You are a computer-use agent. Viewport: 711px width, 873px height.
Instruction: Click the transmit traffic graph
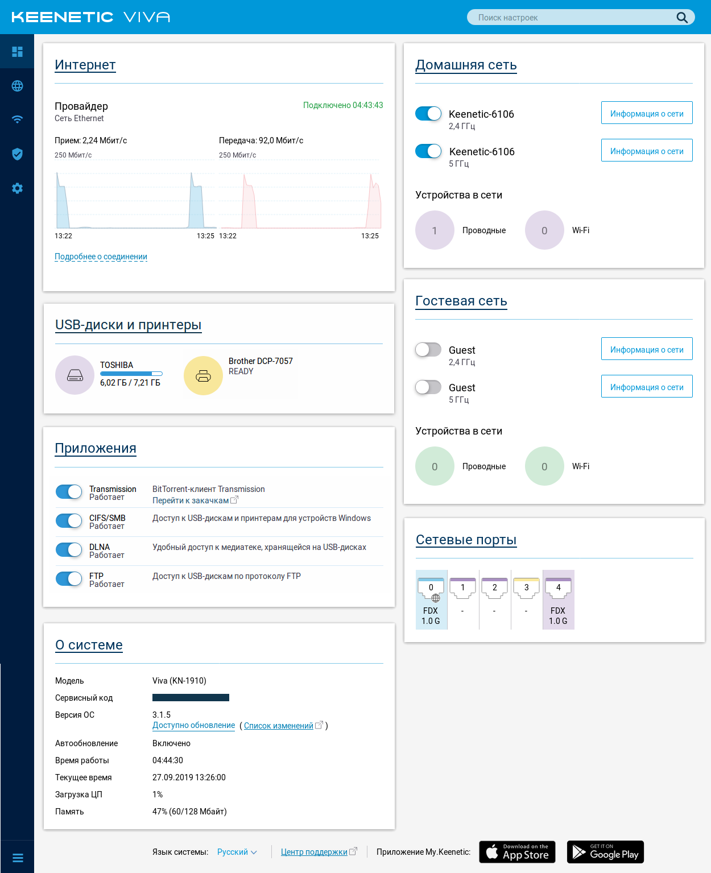(x=300, y=195)
